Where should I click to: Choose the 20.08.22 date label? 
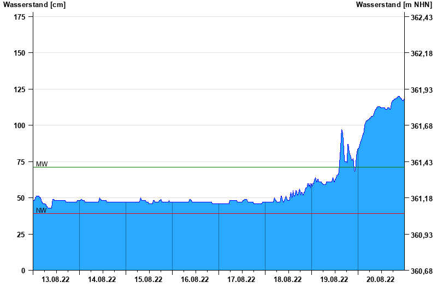pos(381,280)
